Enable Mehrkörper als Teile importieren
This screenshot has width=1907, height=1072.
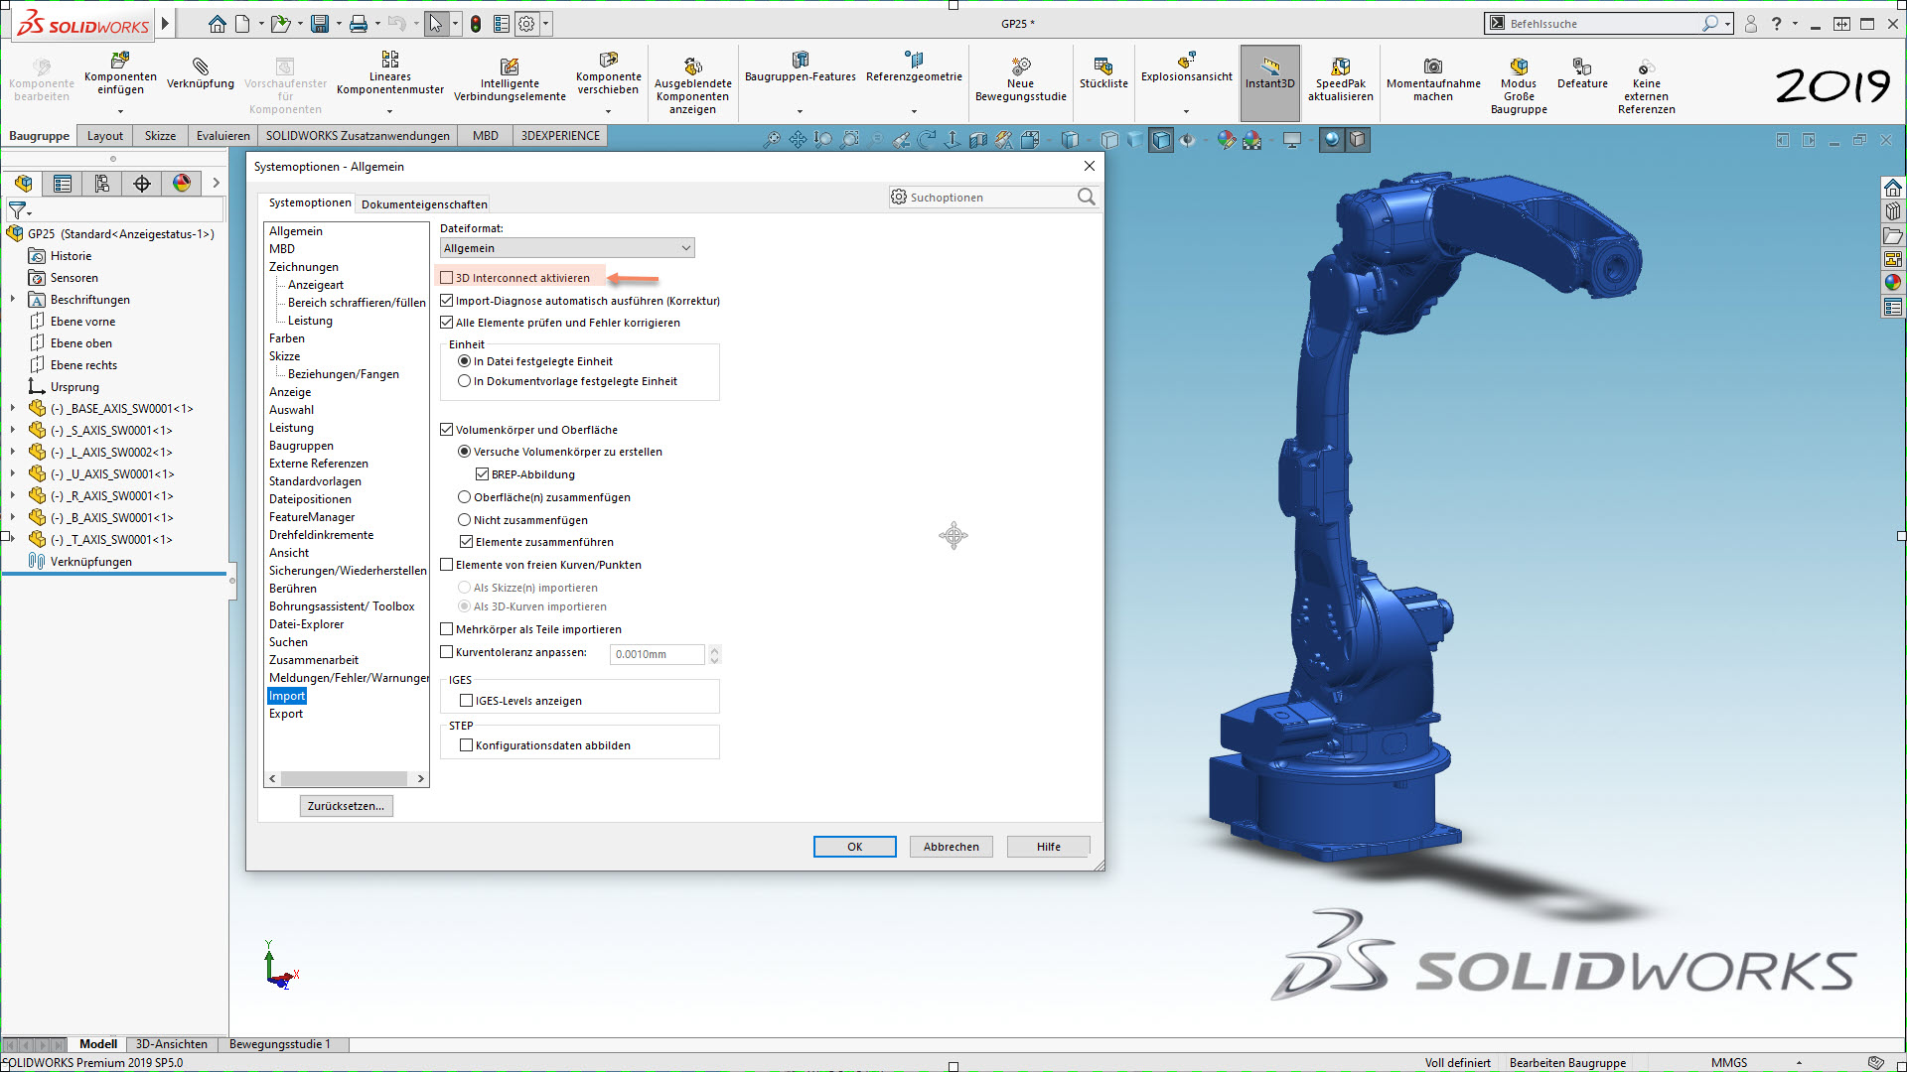[x=447, y=629]
